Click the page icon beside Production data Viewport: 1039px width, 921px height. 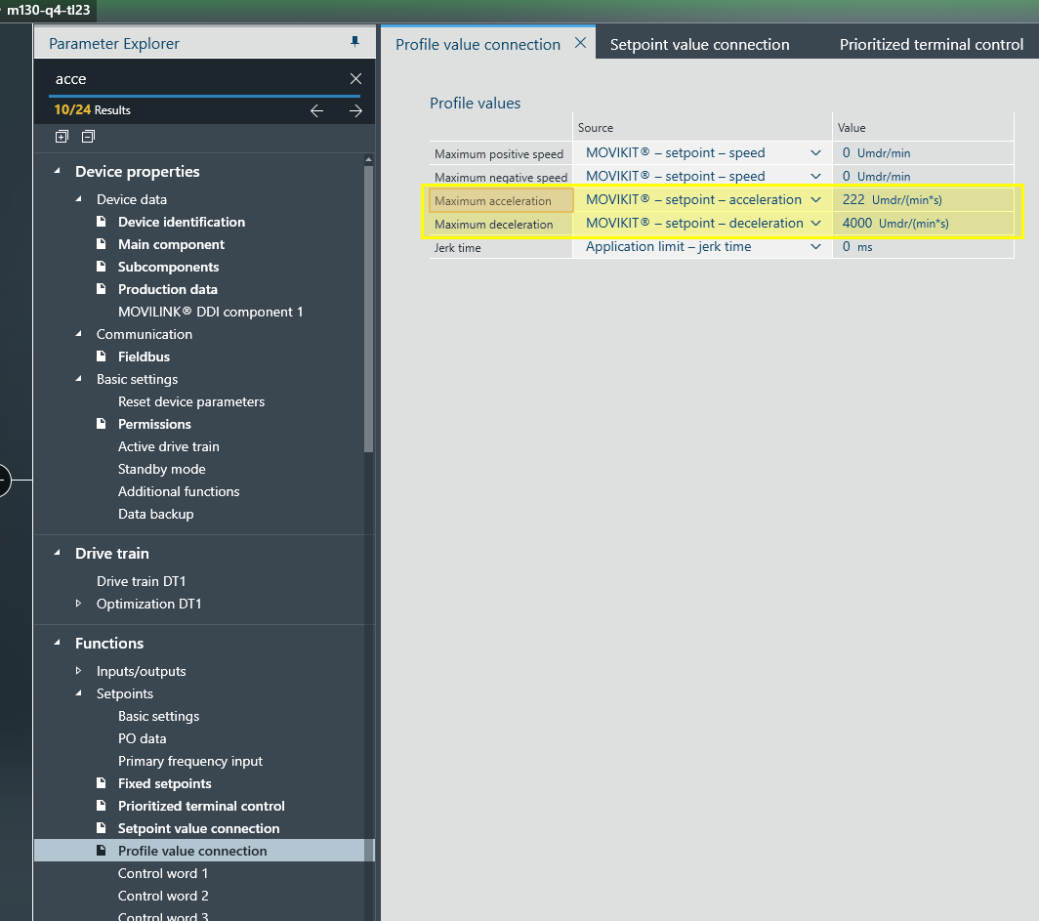(x=102, y=289)
